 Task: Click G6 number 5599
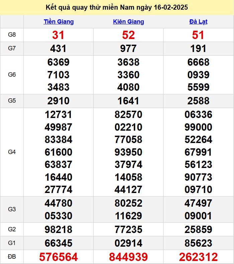(198, 87)
